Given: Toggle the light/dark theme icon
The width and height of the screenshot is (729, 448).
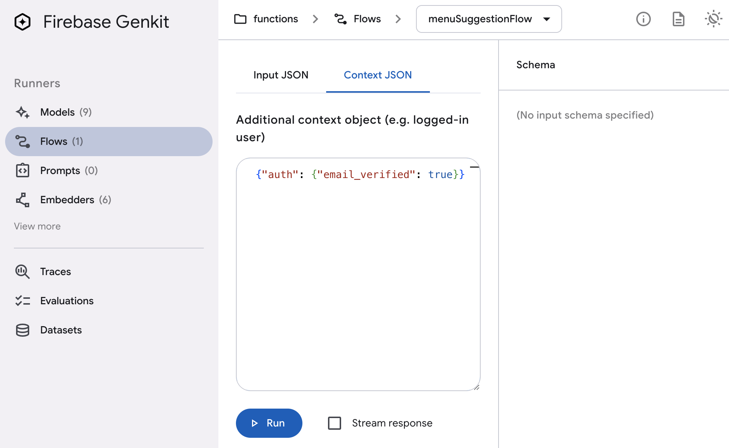Looking at the screenshot, I should [713, 19].
